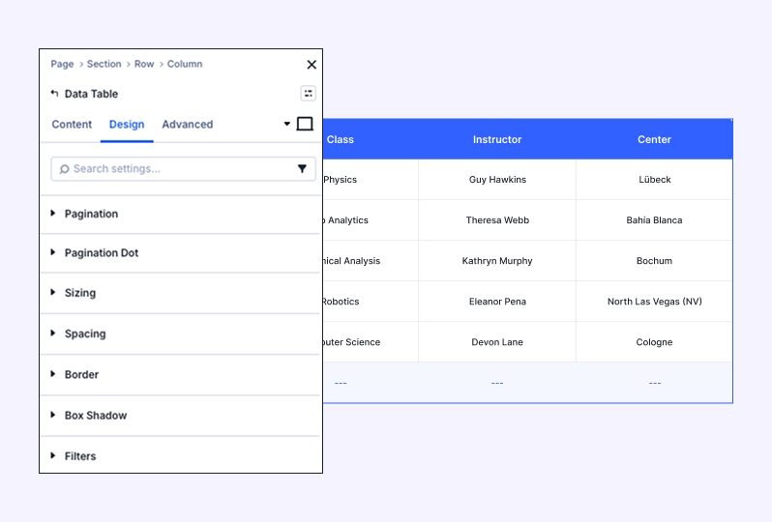
Task: Expand the Box Shadow section
Action: point(95,416)
